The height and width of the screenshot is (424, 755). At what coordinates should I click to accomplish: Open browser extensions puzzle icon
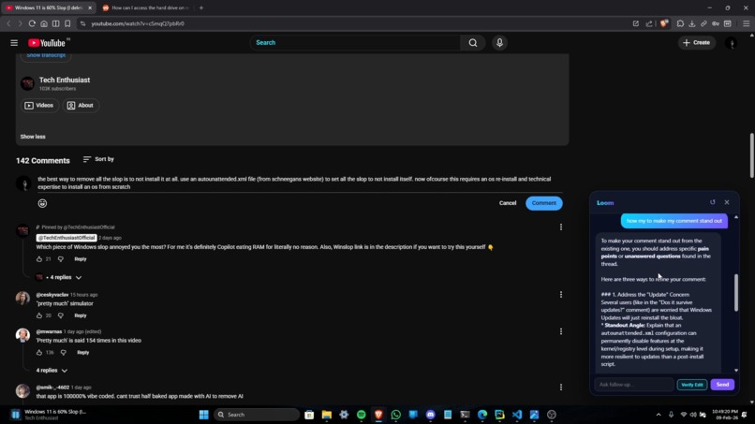[x=680, y=23]
